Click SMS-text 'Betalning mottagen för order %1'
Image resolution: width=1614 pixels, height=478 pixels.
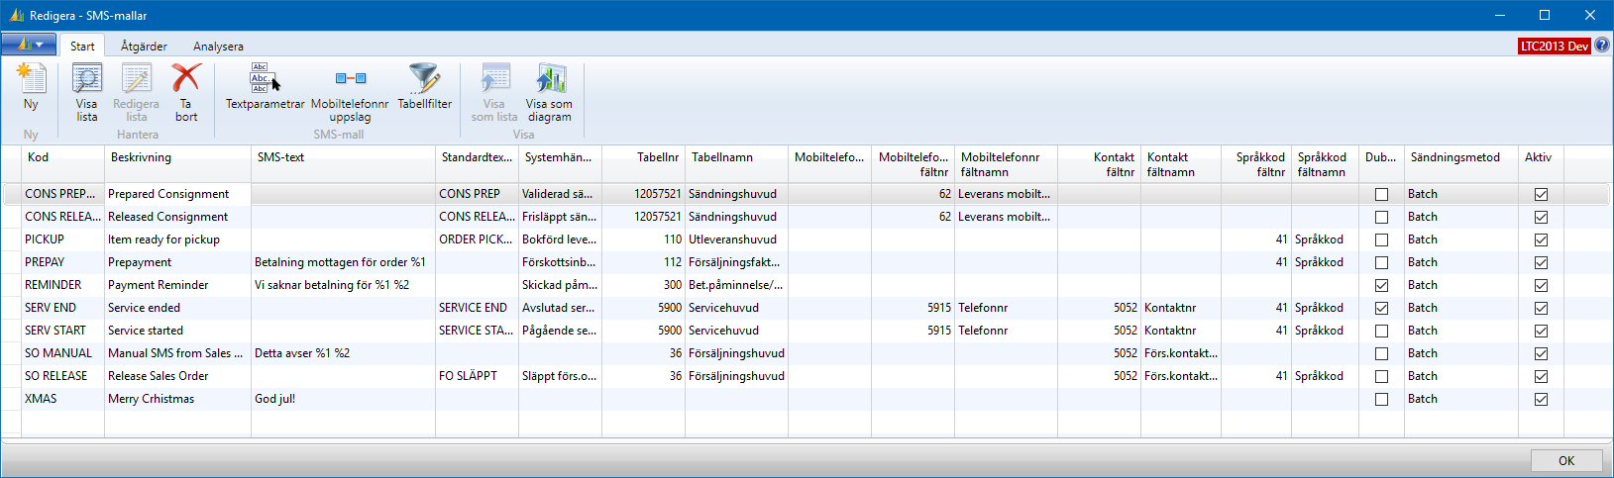pos(343,262)
